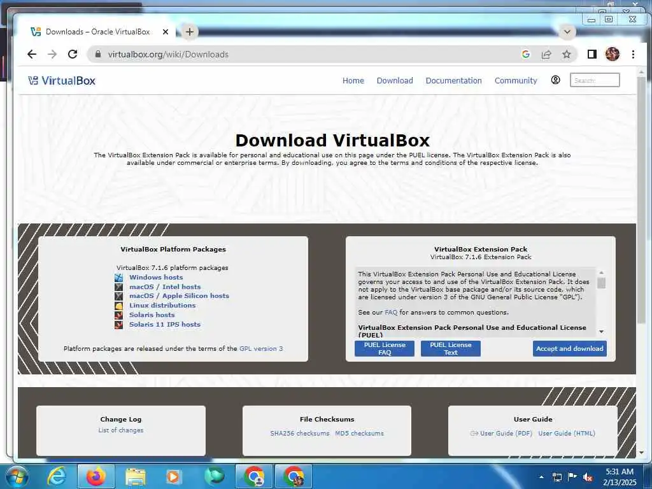Open the MD5 checksums link
Image resolution: width=652 pixels, height=489 pixels.
[359, 433]
